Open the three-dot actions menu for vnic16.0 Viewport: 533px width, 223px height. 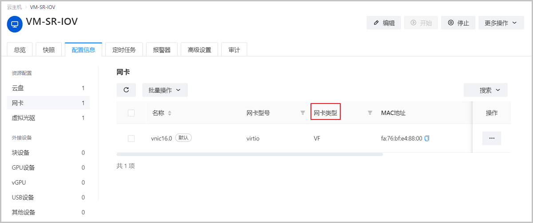(491, 138)
